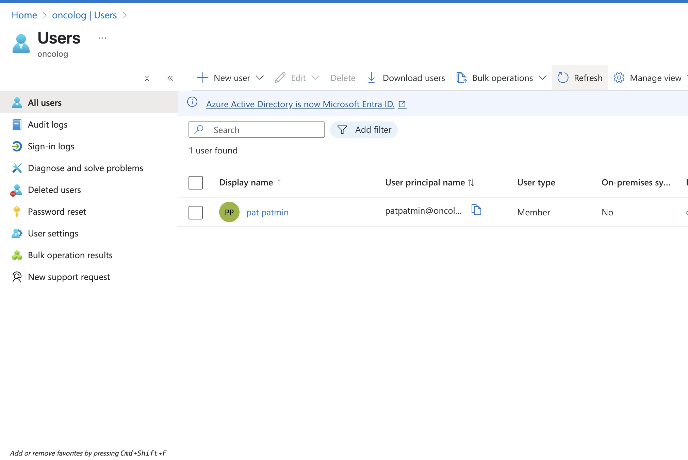The image size is (688, 460).
Task: Click the Edit pencil button
Action: pos(290,78)
